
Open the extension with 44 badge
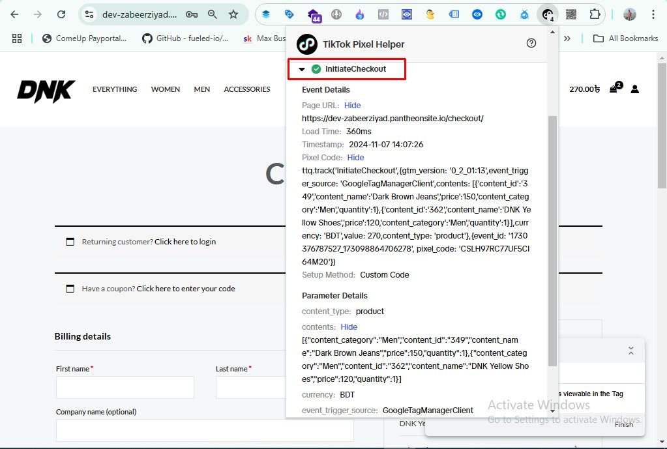pos(314,15)
